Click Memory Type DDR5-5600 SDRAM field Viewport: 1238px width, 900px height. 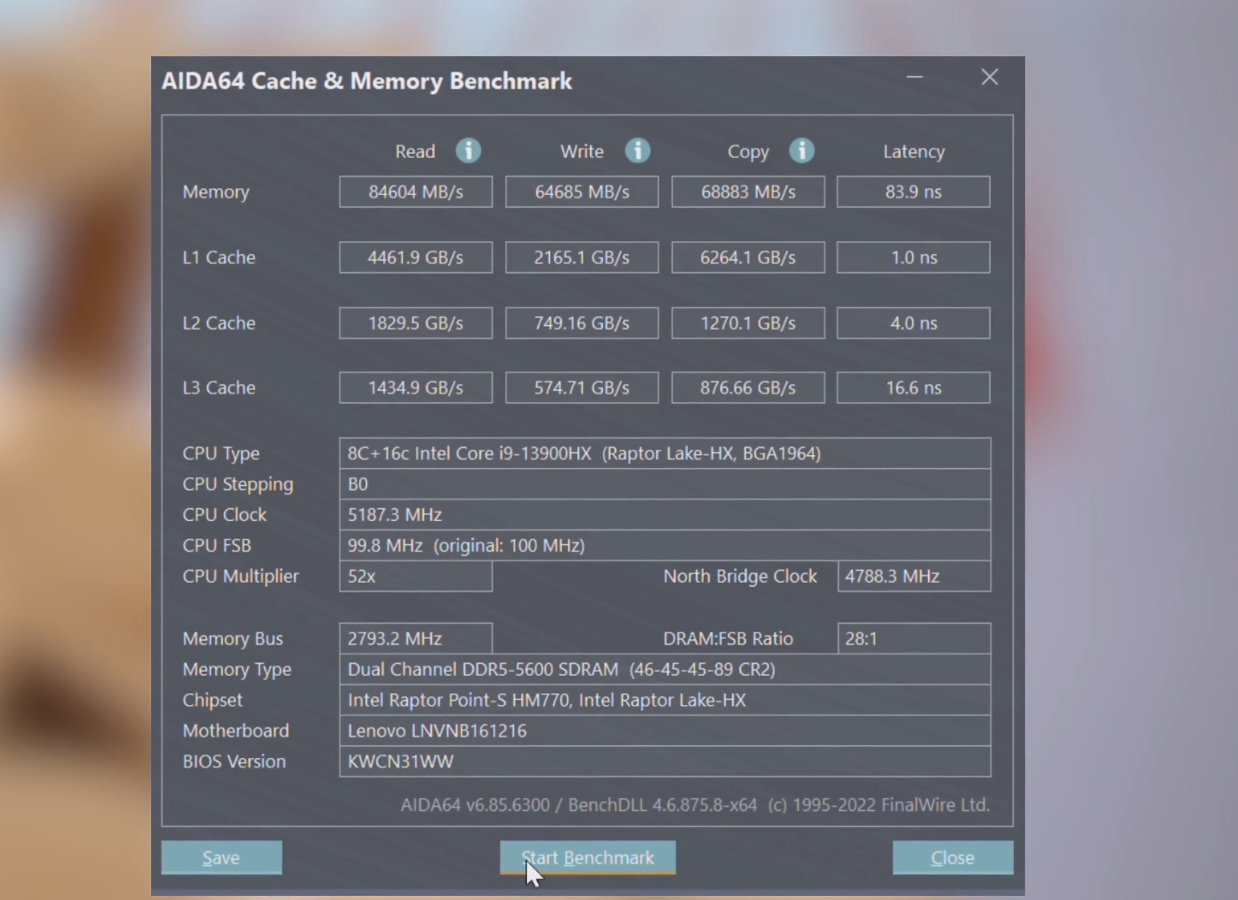tap(665, 670)
